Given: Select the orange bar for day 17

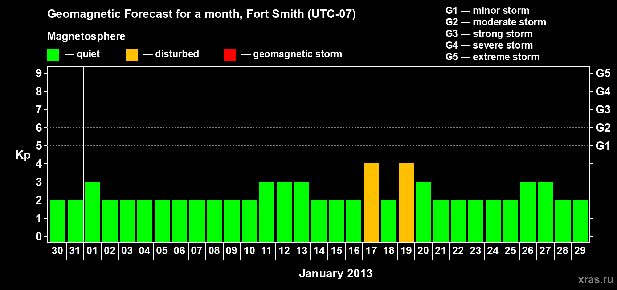Looking at the screenshot, I should click(x=371, y=203).
